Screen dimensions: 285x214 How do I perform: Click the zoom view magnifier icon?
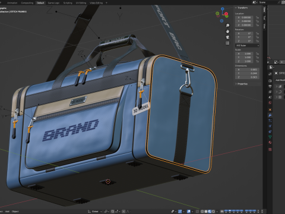227,26
